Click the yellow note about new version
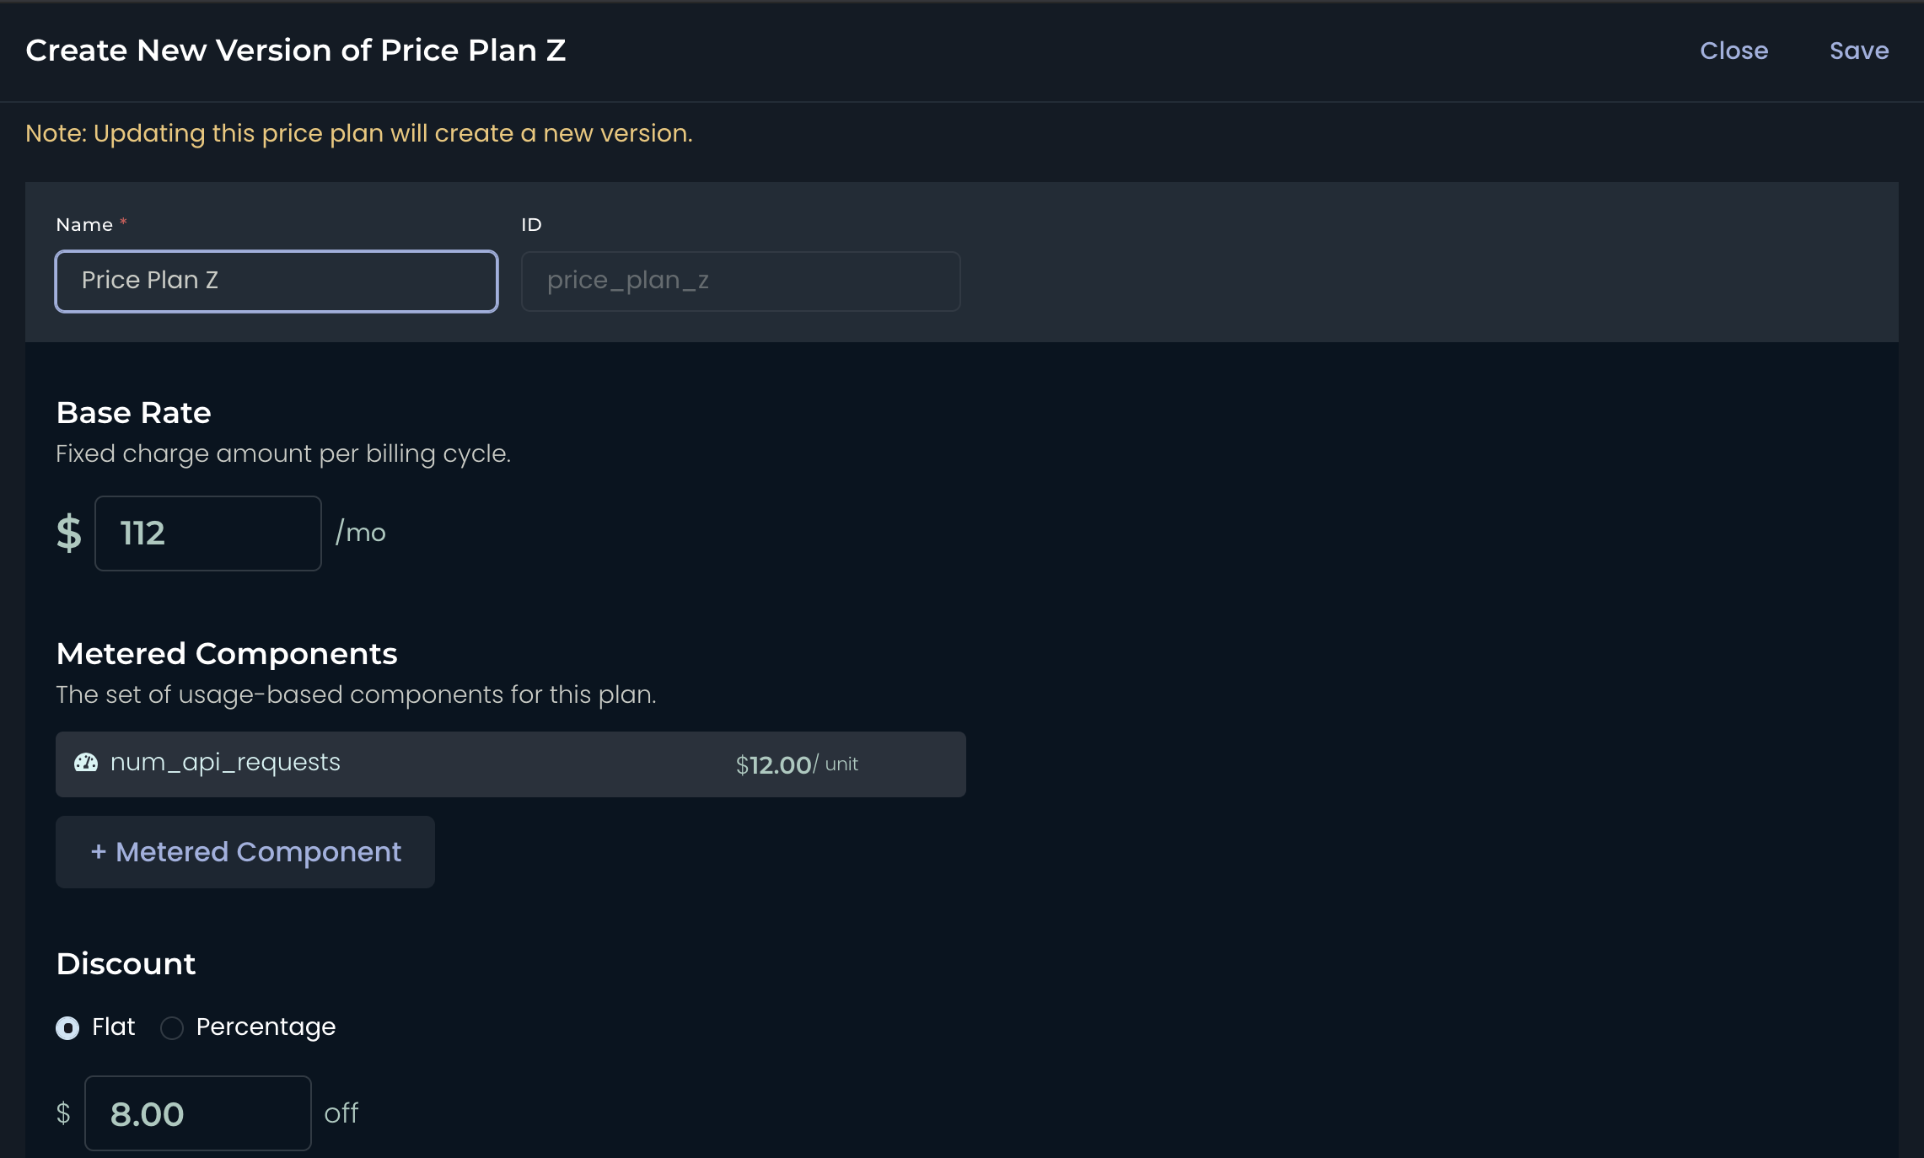 coord(359,134)
